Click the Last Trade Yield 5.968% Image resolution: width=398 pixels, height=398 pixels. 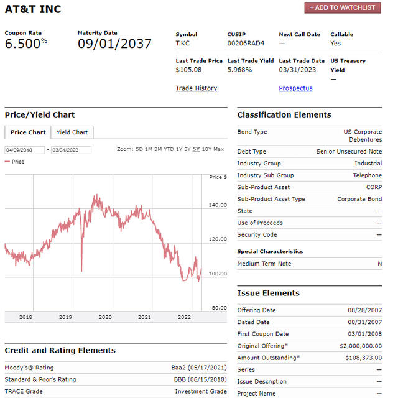(x=239, y=70)
